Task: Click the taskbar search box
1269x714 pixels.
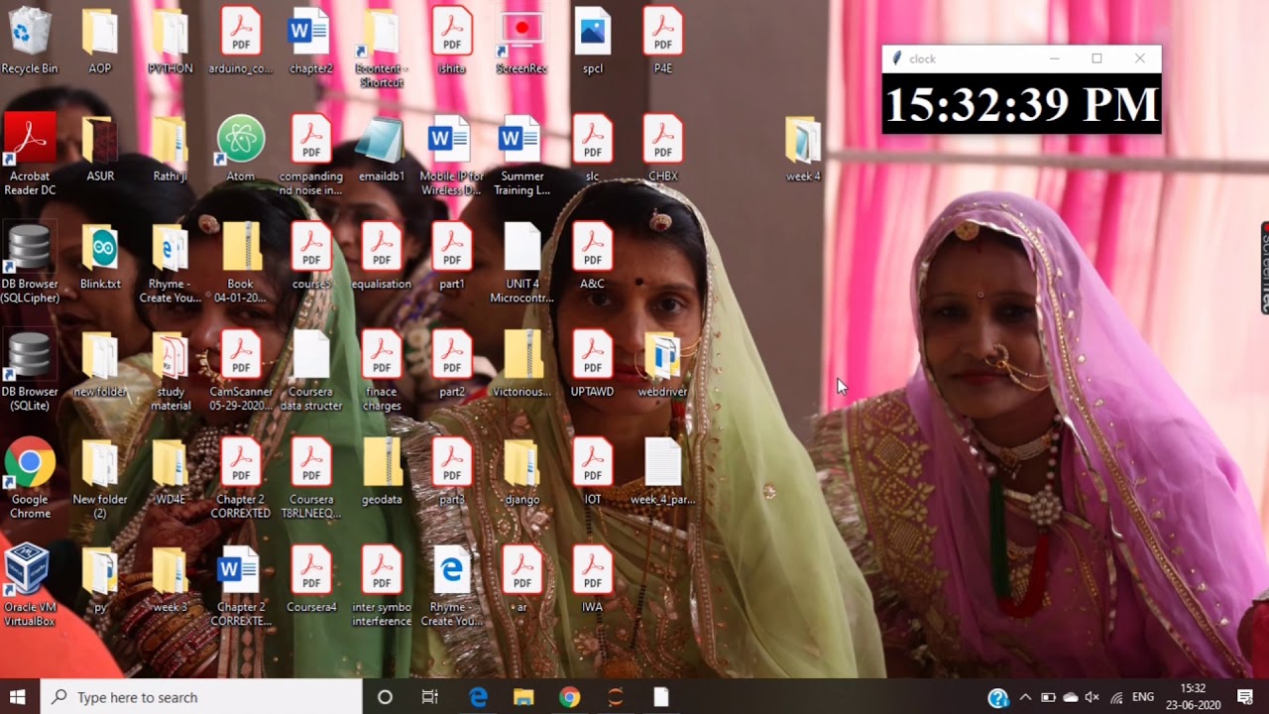Action: (x=201, y=697)
